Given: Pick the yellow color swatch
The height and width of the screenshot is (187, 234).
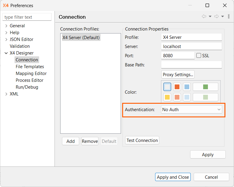Looking at the screenshot, I should [167, 97].
